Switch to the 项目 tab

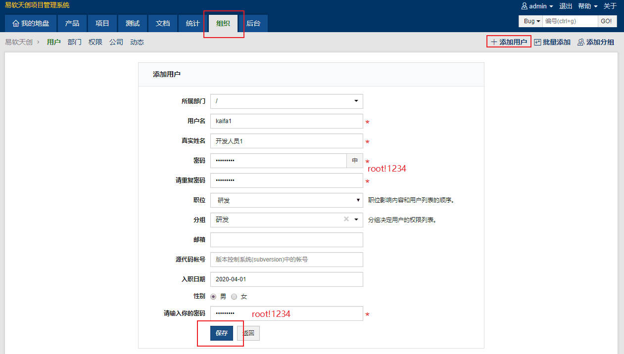[x=102, y=23]
